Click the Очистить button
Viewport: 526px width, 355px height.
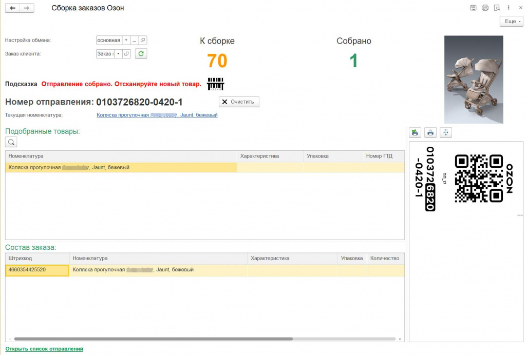pyautogui.click(x=239, y=102)
